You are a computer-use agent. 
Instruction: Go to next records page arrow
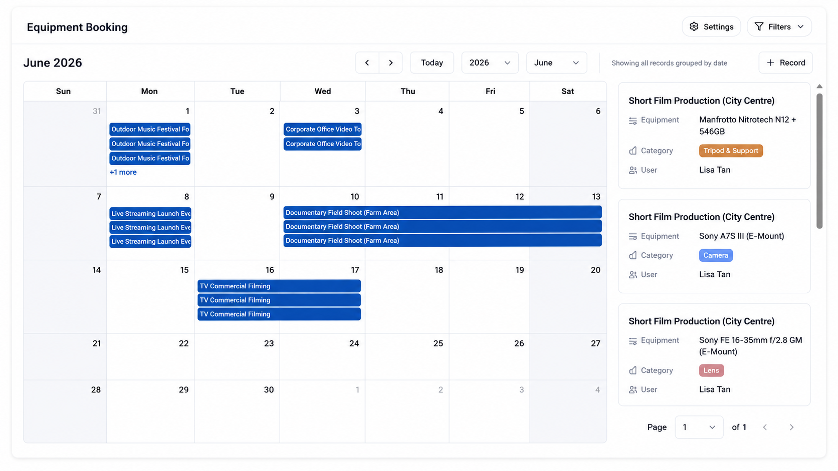[x=791, y=427]
